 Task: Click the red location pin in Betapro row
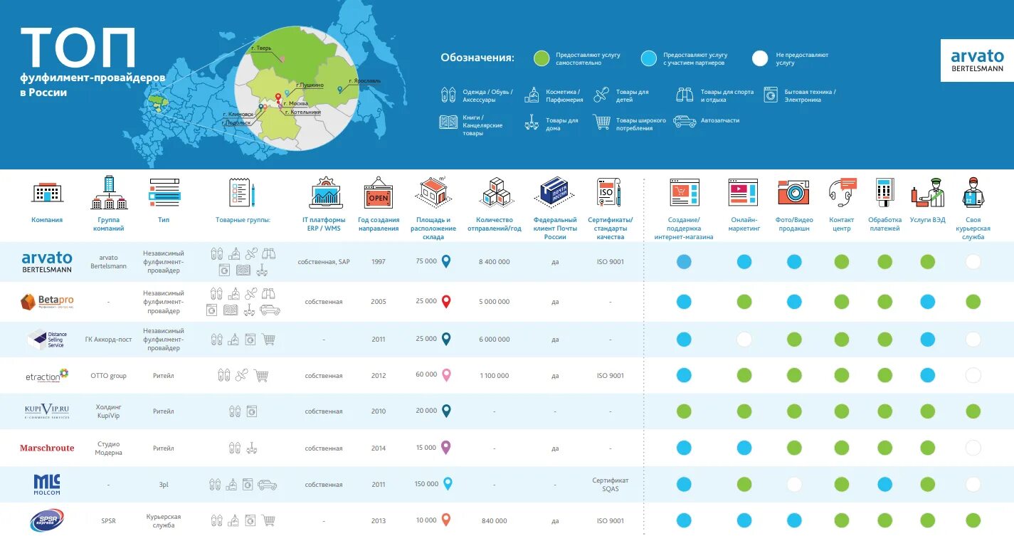tap(446, 301)
